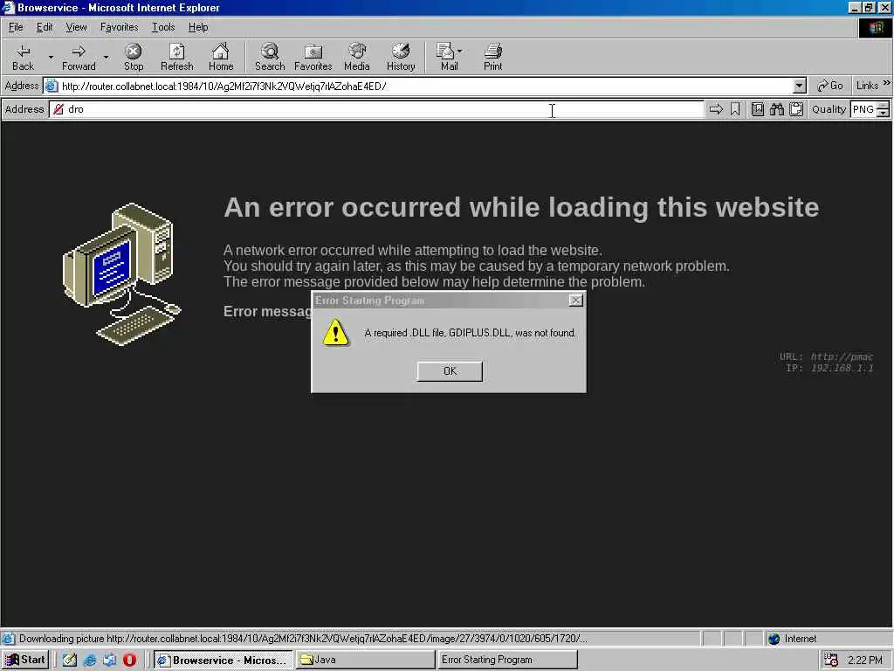The image size is (894, 671).
Task: Click the 'IP: 192.168.1.1' text
Action: (x=829, y=368)
